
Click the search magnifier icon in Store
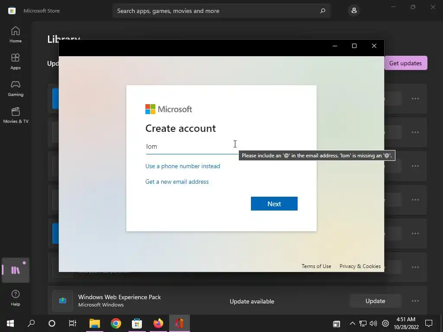coord(323,11)
